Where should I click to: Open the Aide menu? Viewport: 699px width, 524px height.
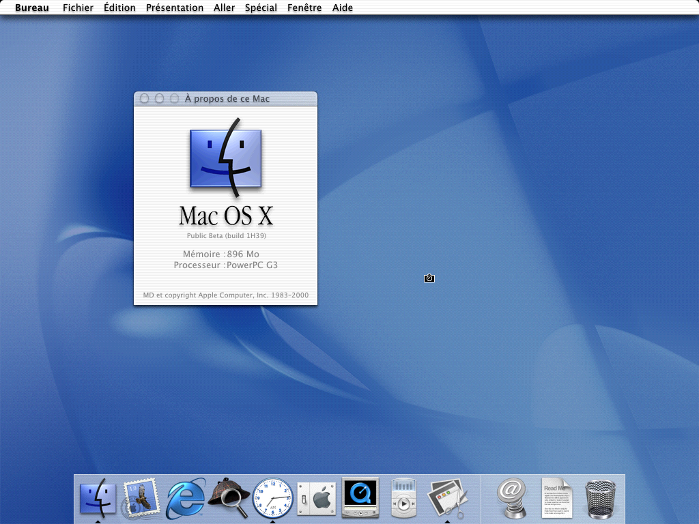click(x=343, y=8)
